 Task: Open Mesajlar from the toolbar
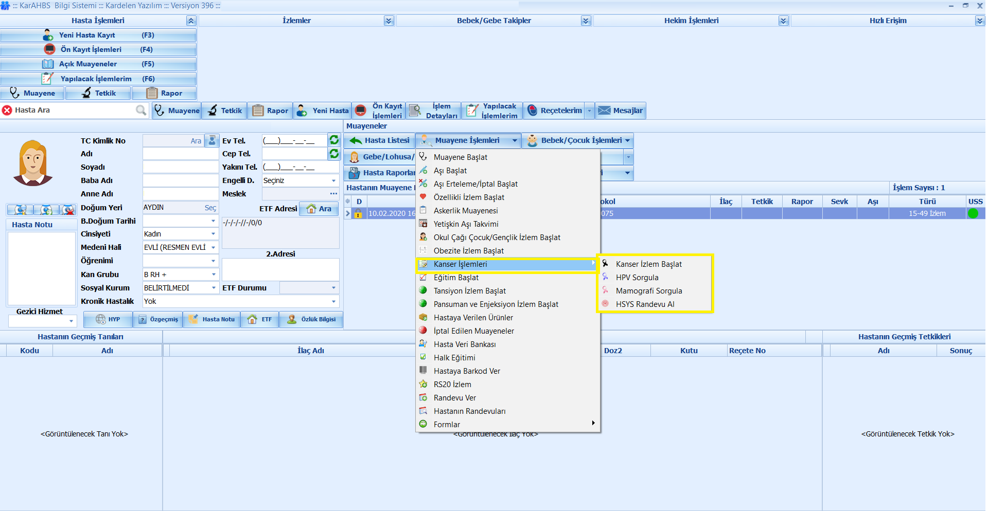(x=621, y=111)
